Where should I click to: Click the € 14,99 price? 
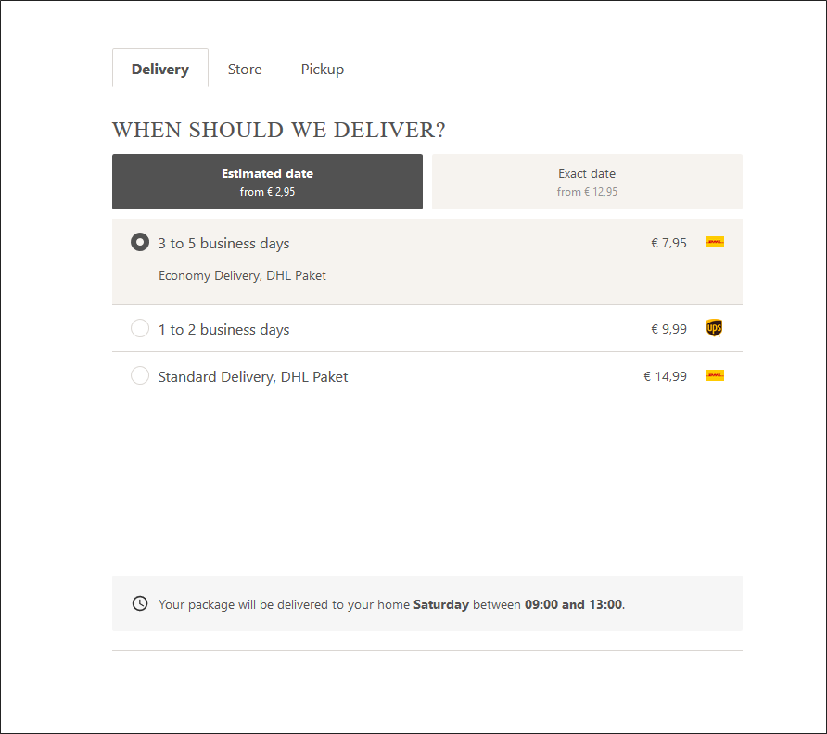pos(665,376)
